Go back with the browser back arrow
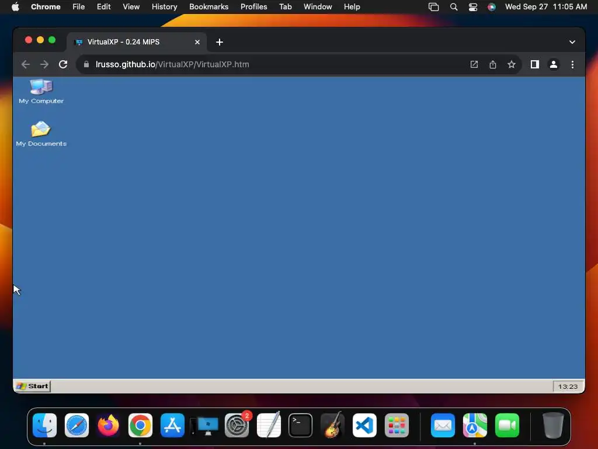Image resolution: width=598 pixels, height=449 pixels. (26, 64)
